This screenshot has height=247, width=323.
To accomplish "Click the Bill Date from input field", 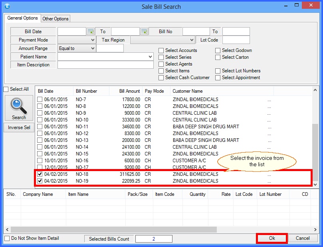I will [x=72, y=32].
